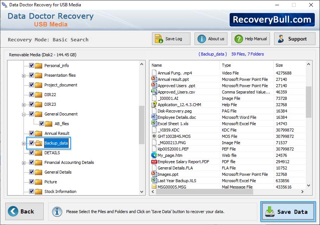This screenshot has height=225, width=320.
Task: Click the Picture folder icon
Action: coord(38,182)
